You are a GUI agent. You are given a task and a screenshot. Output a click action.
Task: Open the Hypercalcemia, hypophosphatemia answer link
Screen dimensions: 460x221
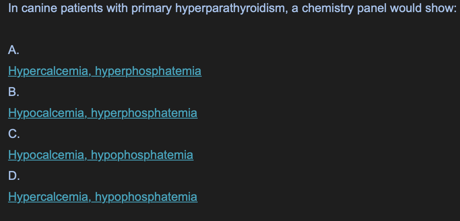tap(103, 197)
